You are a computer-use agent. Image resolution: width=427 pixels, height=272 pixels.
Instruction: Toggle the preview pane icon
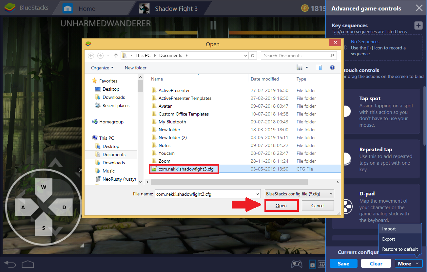(319, 67)
